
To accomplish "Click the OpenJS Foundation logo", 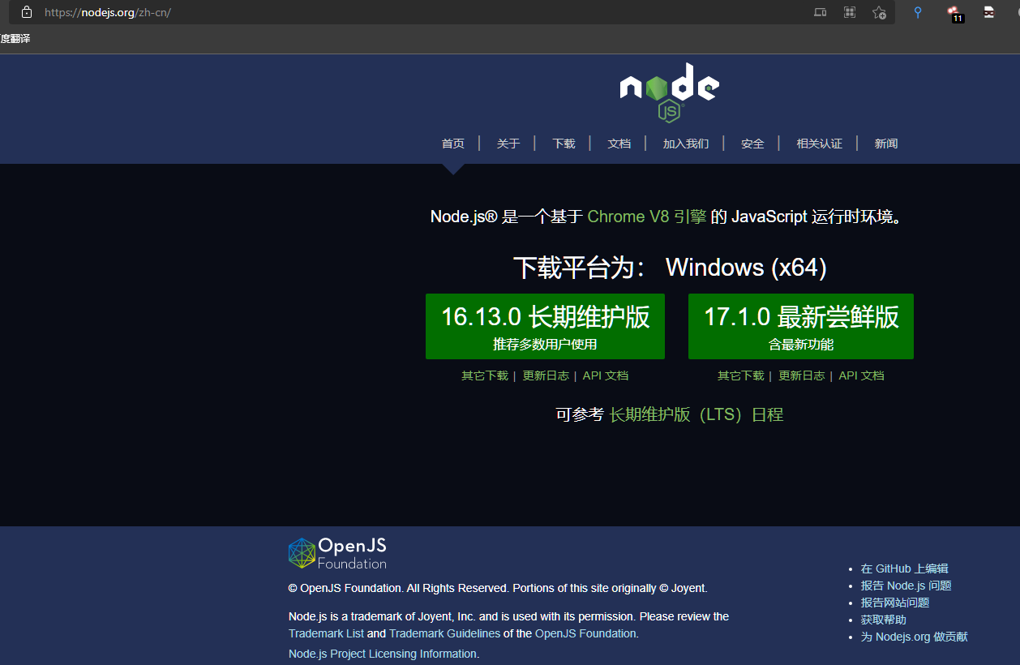I will coord(337,553).
